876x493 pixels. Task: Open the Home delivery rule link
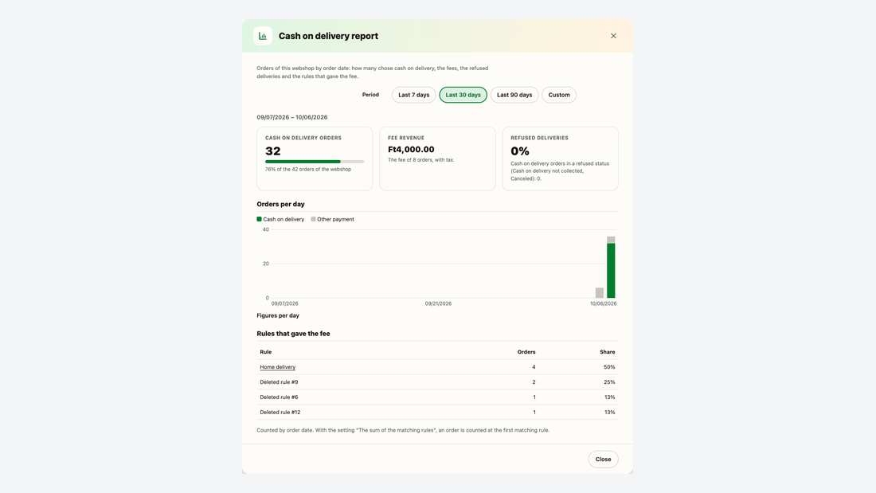278,367
